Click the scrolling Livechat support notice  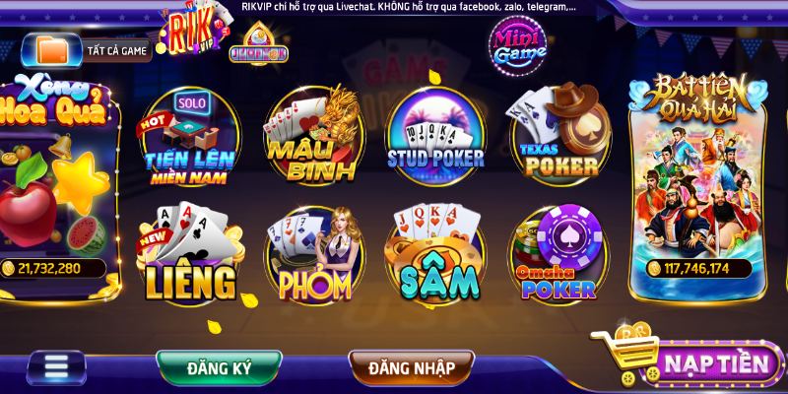click(x=409, y=7)
